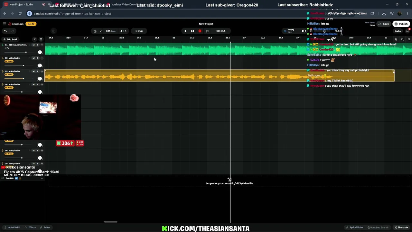Image resolution: width=412 pixels, height=232 pixels.
Task: Open the Effects tab
Action: pos(30,227)
